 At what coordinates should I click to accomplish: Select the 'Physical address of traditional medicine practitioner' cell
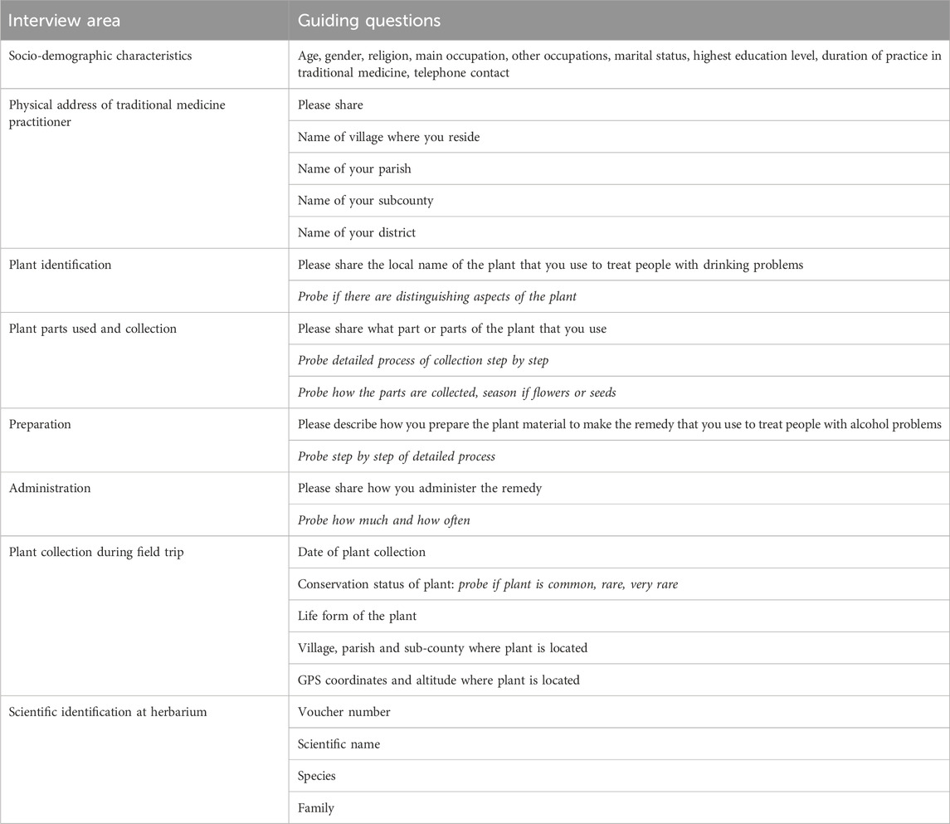click(144, 168)
